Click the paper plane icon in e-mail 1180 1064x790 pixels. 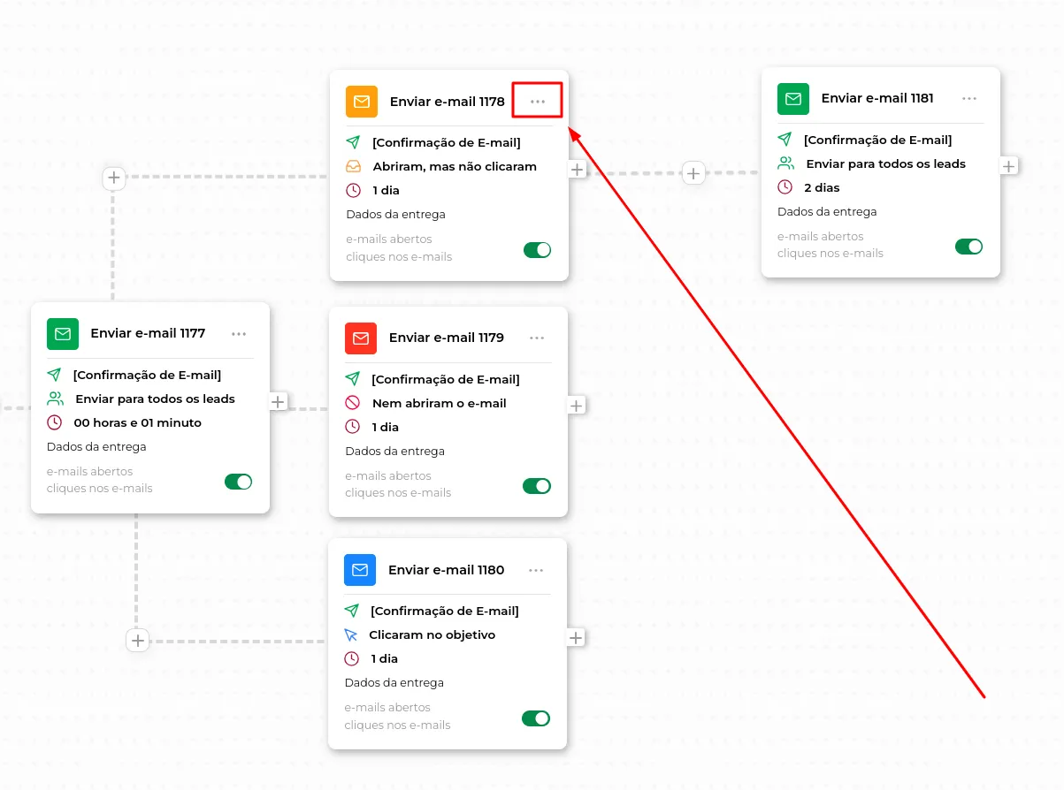[x=352, y=611]
